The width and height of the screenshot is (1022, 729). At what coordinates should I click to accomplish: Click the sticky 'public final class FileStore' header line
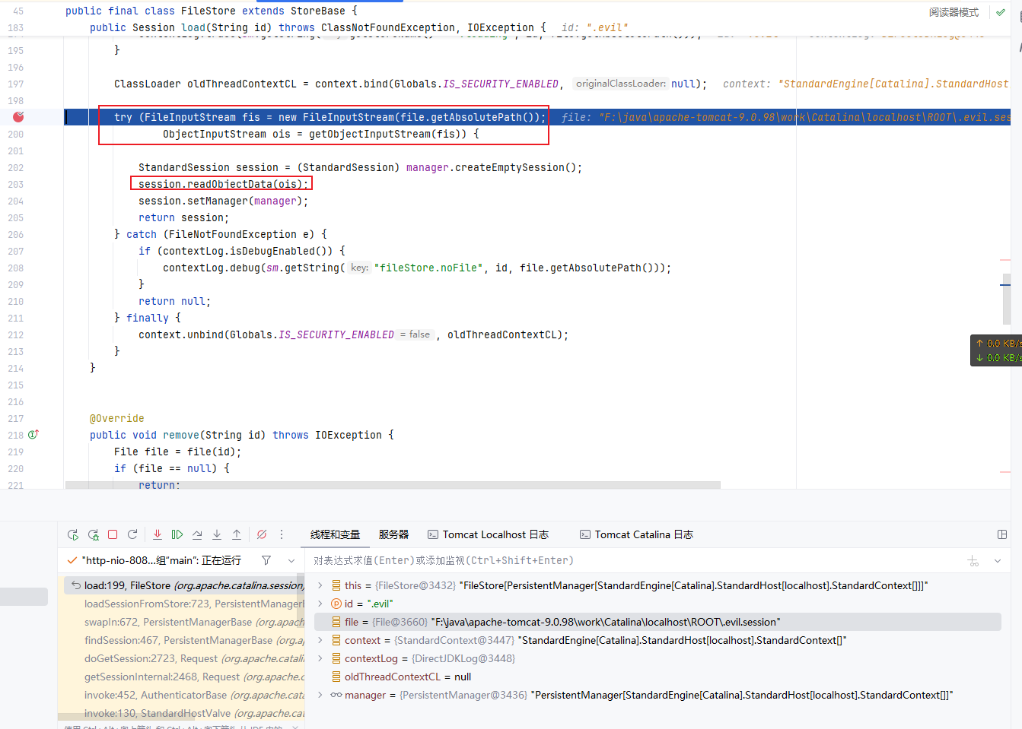pos(211,11)
